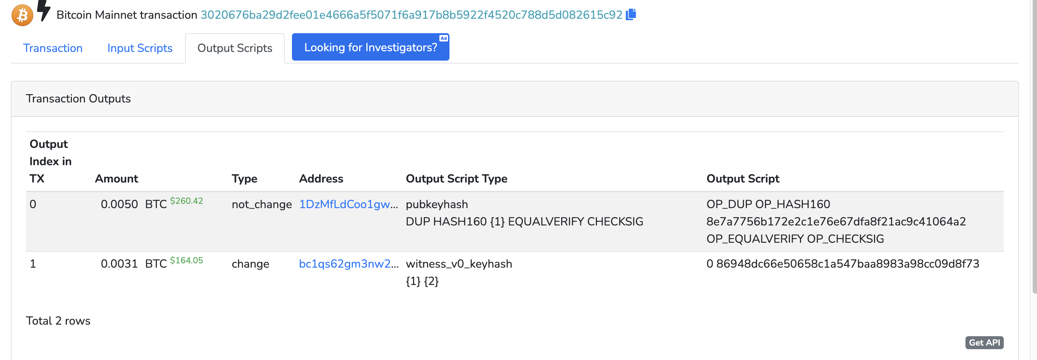Click OP_EQUALVERIFY OP_CHECKSIG script text

click(795, 239)
